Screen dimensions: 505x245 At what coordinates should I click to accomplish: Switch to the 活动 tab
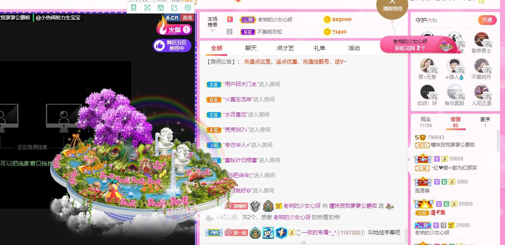pos(354,48)
